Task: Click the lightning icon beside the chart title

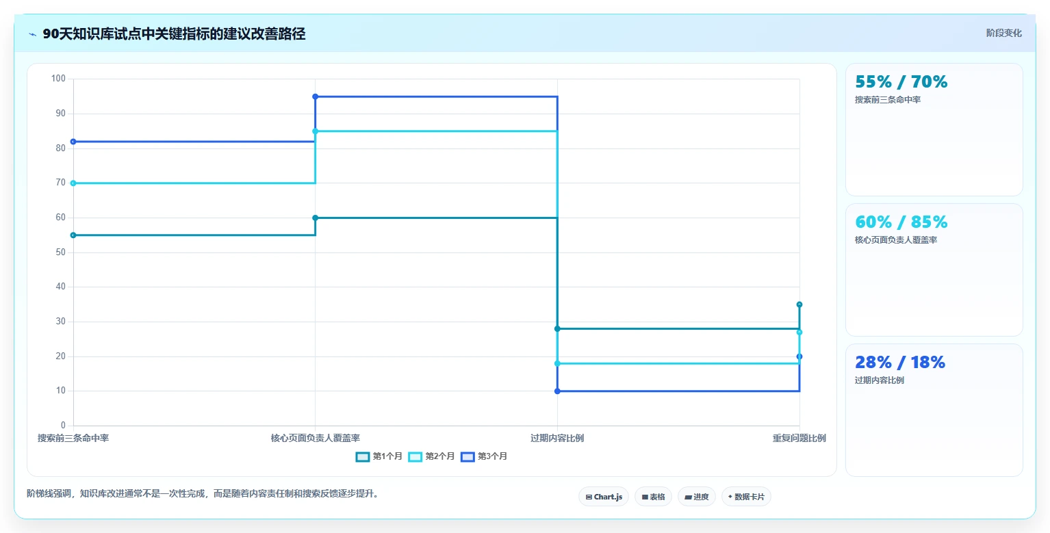Action: pyautogui.click(x=33, y=34)
